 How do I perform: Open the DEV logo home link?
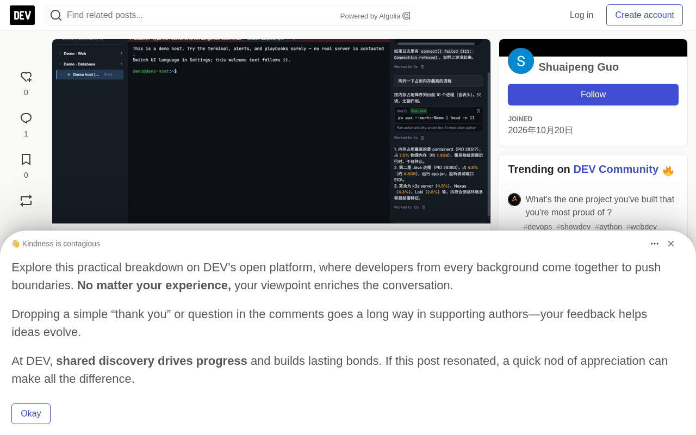[22, 15]
